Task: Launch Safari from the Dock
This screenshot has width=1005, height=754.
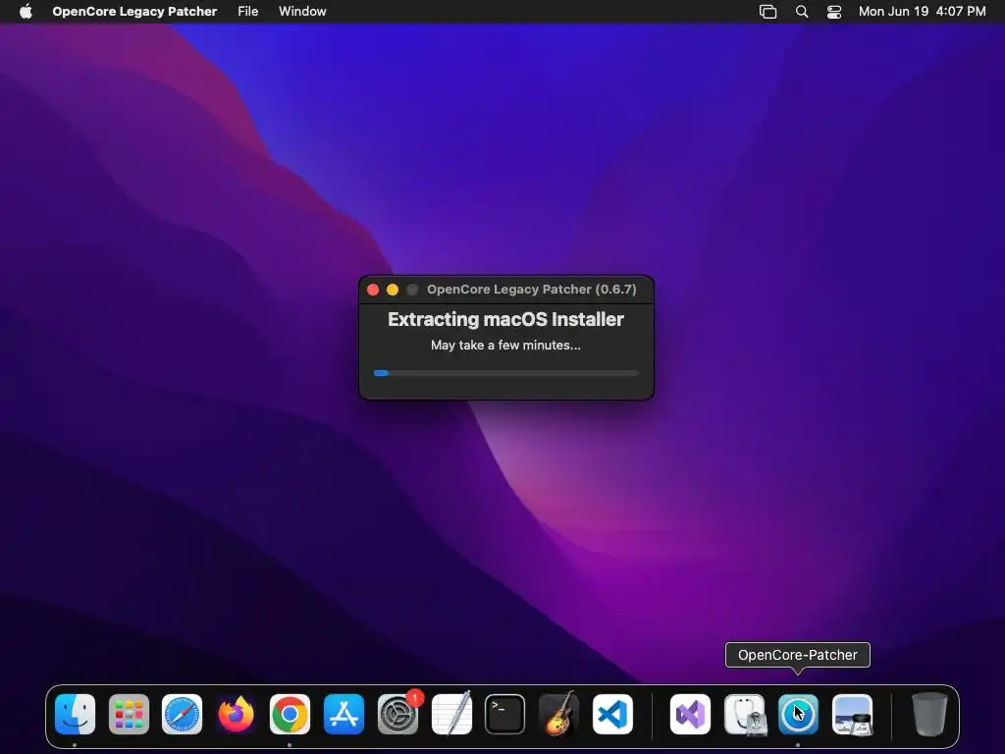Action: tap(182, 714)
